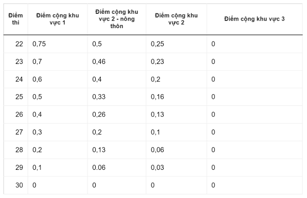Screen dimensions: 307x198
Task: Click the 0,13 cell in row 26
Action: [176, 115]
